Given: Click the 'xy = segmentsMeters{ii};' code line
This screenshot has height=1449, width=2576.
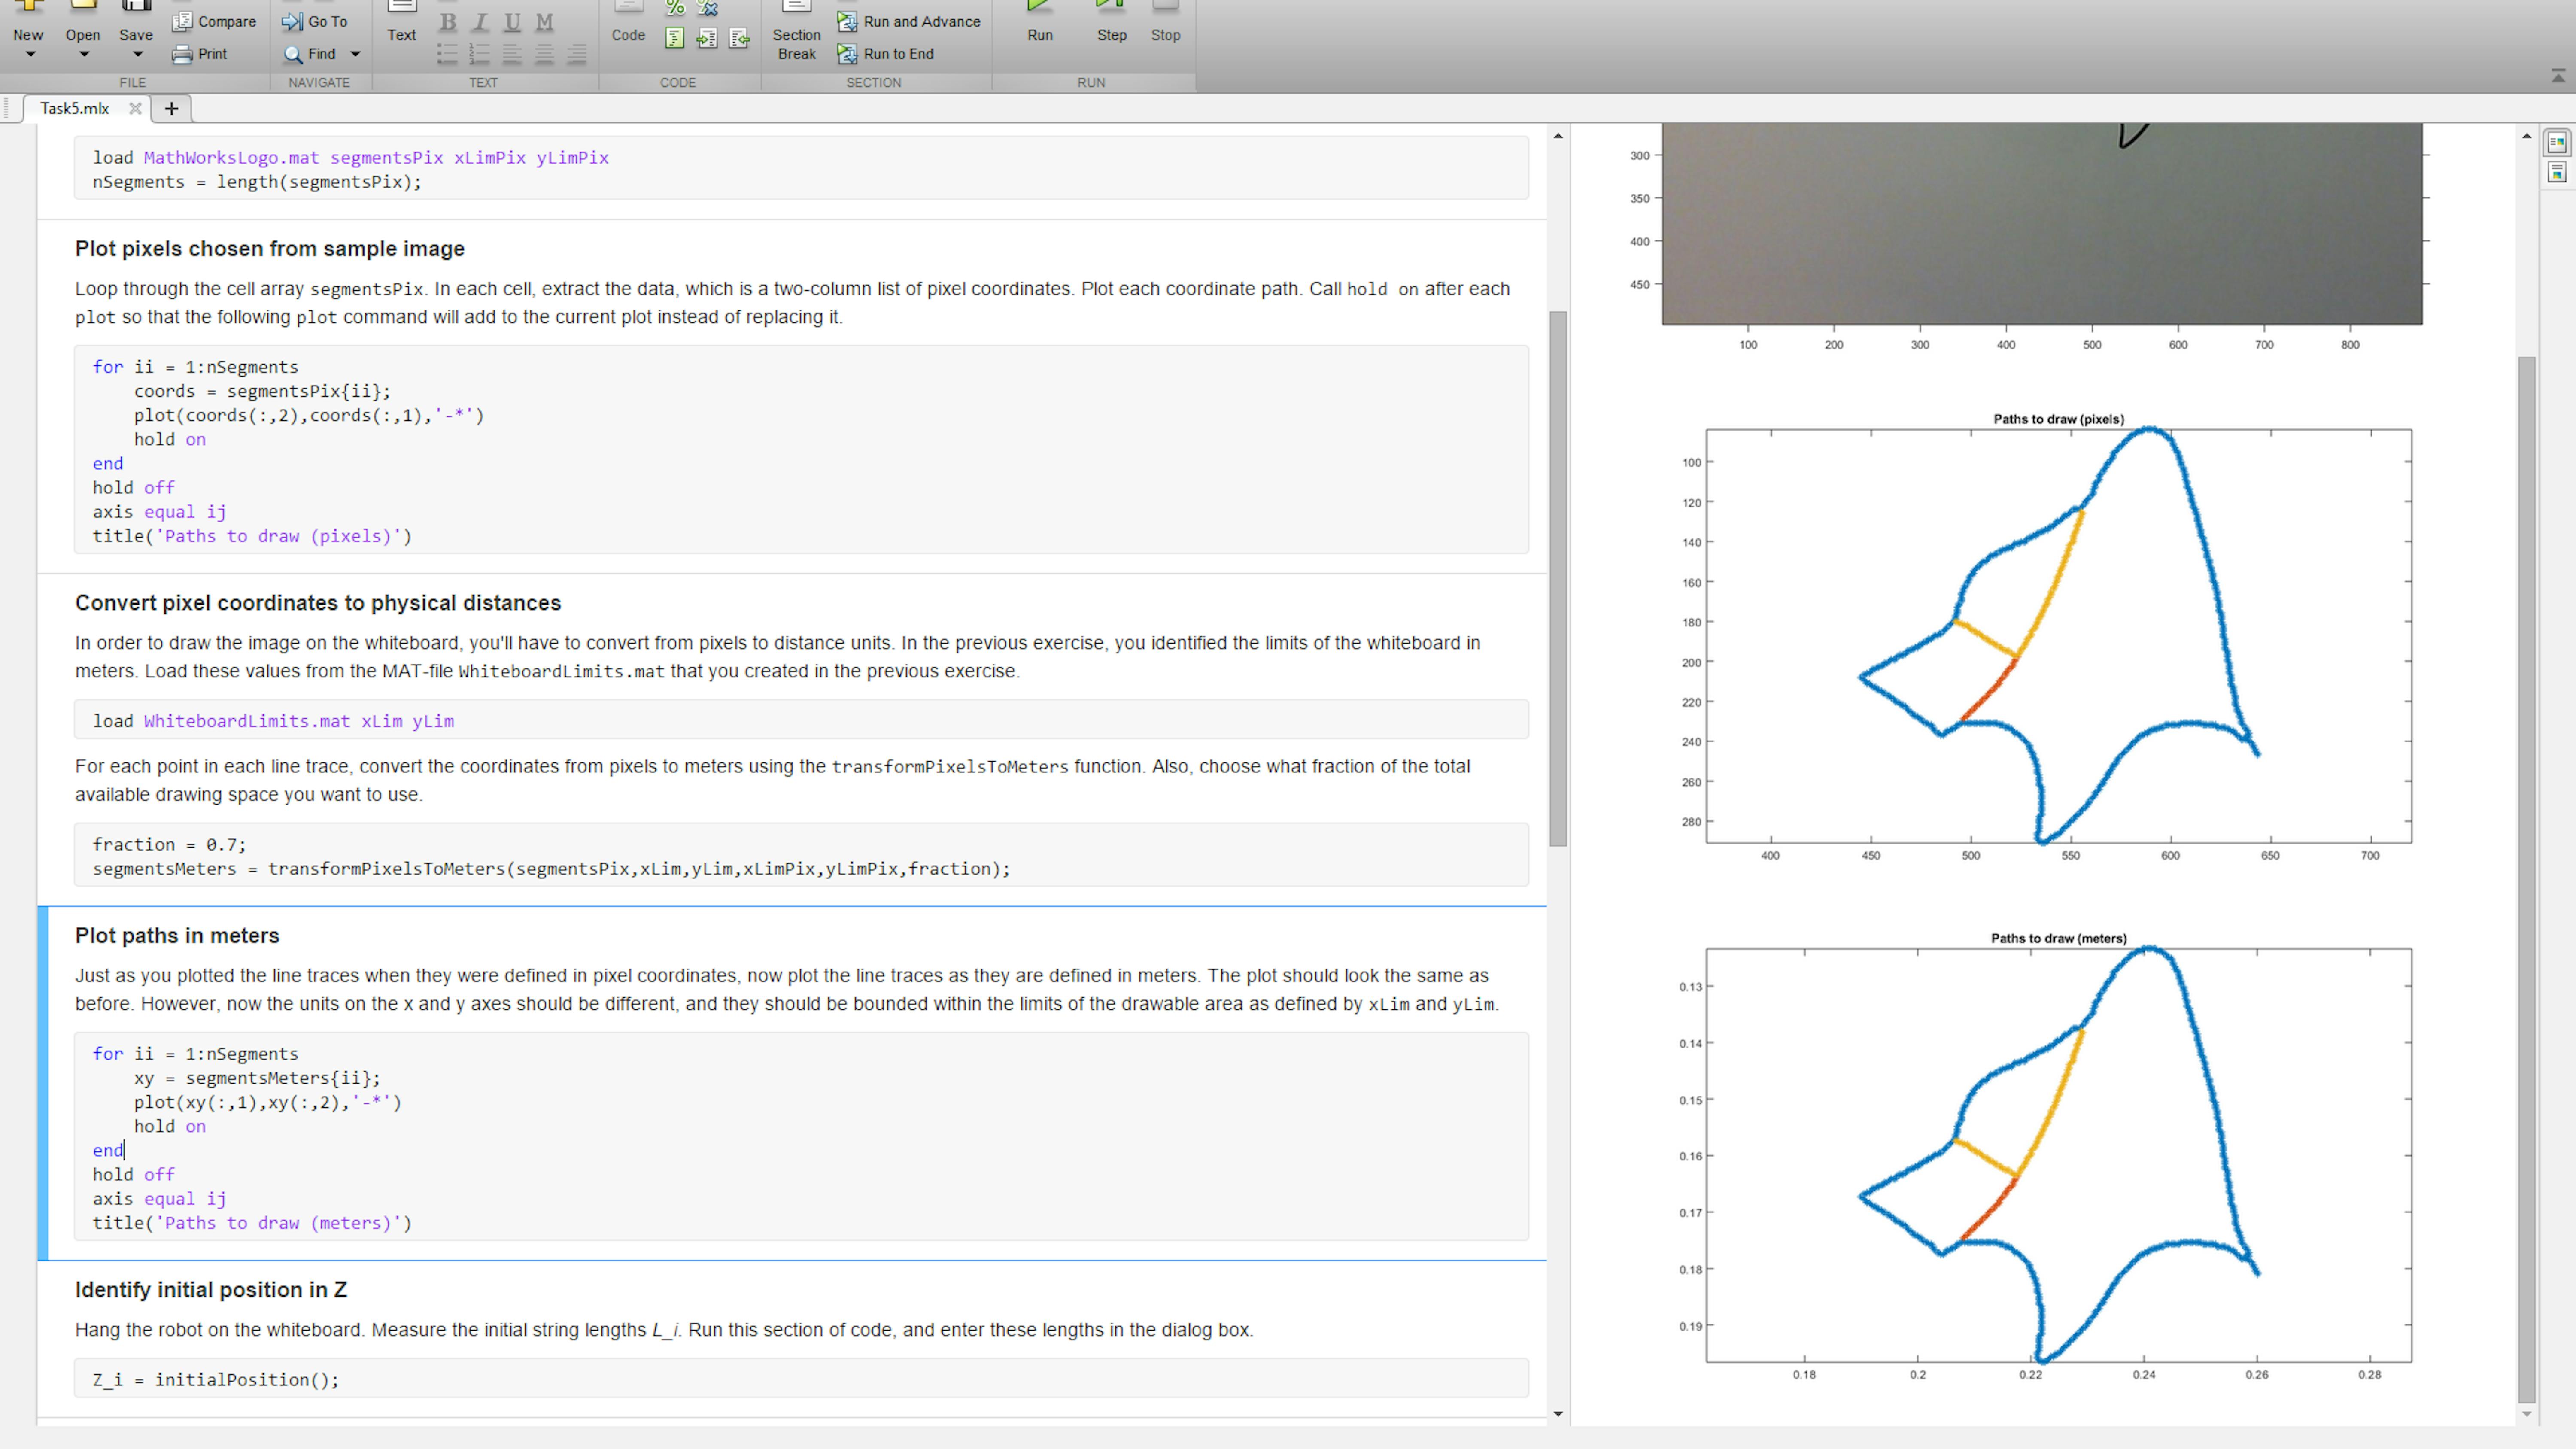Looking at the screenshot, I should click(x=257, y=1078).
